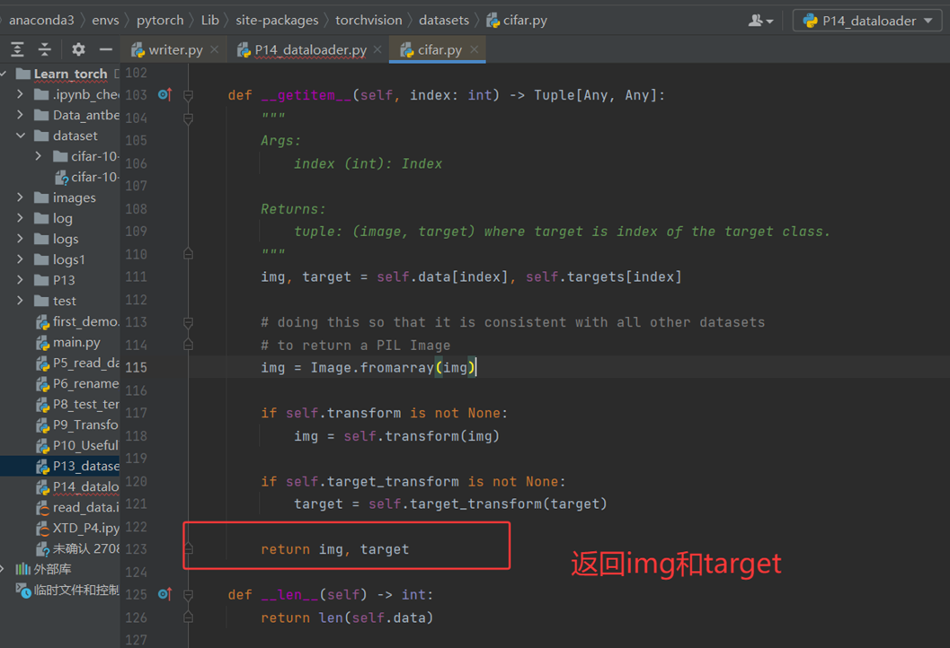Select the log folder in project tree
The height and width of the screenshot is (648, 950).
[x=62, y=218]
